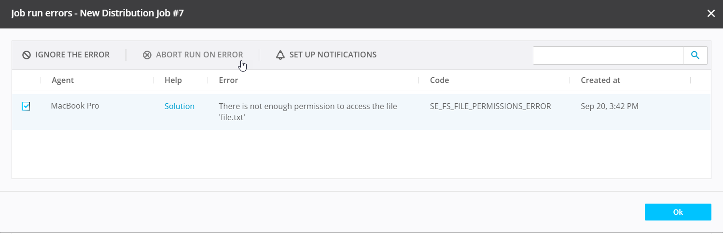Click the Code column header
723x234 pixels.
point(440,80)
